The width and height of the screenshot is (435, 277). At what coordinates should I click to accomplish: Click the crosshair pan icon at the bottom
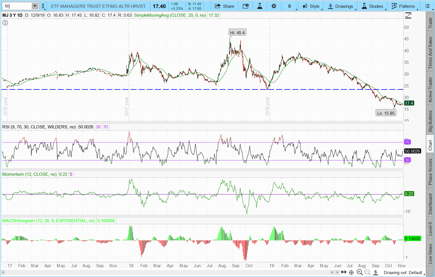(x=351, y=272)
